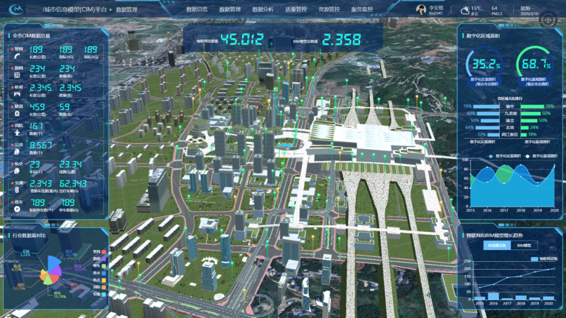Click the 路网 road network icon
This screenshot has height=318, width=566.
click(x=17, y=74)
